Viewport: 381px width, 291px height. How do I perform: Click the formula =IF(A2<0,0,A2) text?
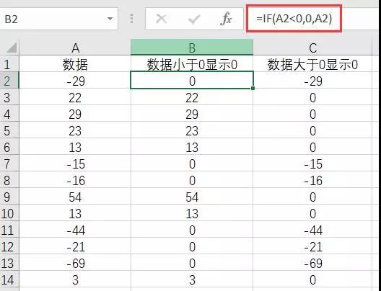coord(294,19)
